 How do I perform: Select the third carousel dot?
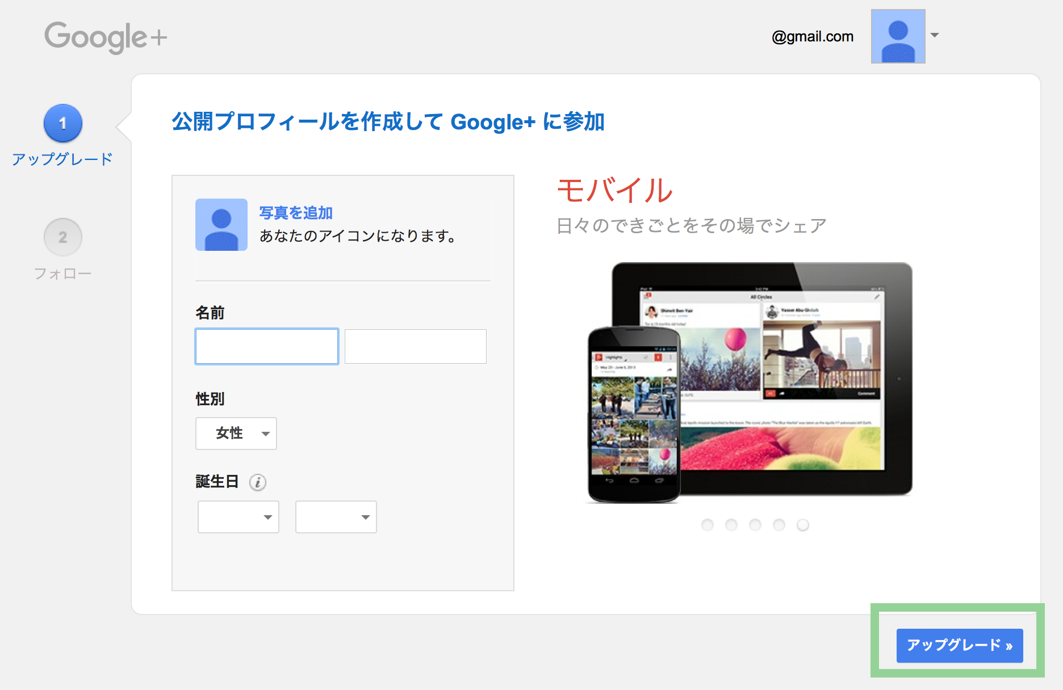coord(755,525)
